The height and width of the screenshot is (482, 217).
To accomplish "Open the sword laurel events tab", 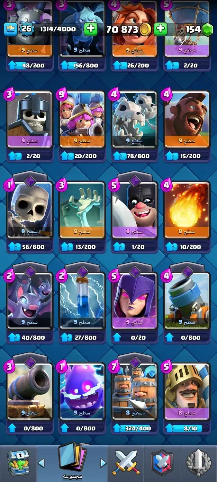I will coord(198,463).
